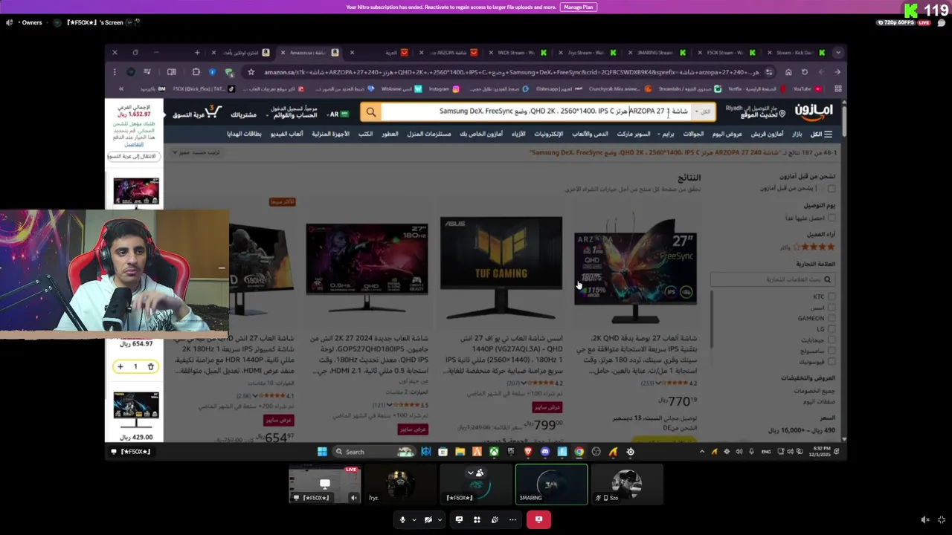Image resolution: width=952 pixels, height=535 pixels.
Task: Select the 3MARING participant tile
Action: pos(551,484)
